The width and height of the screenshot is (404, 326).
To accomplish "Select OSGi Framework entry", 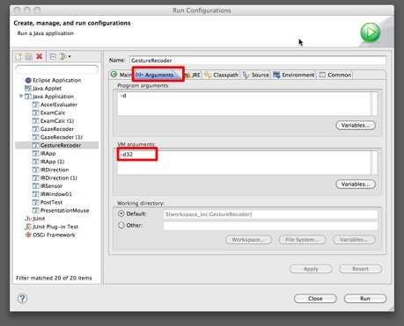I will pyautogui.click(x=54, y=235).
